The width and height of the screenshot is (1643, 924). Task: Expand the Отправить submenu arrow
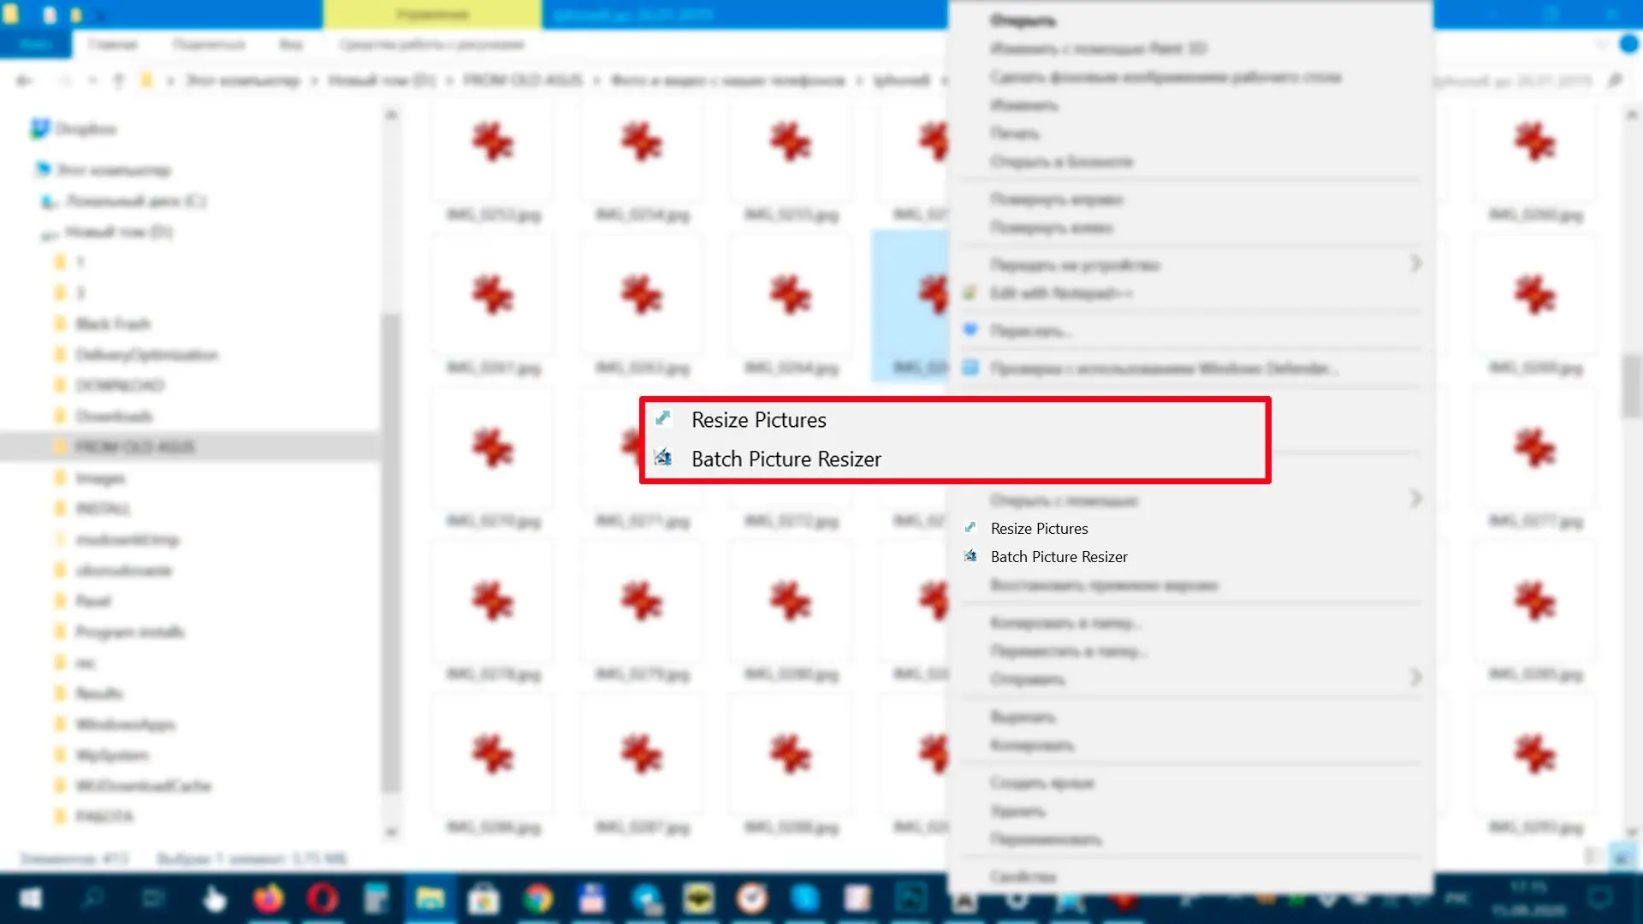coord(1415,678)
